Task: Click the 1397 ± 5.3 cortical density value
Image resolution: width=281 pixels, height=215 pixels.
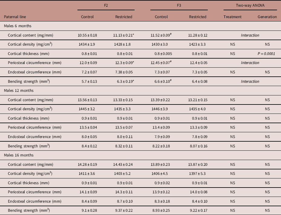Action: pyautogui.click(x=198, y=174)
